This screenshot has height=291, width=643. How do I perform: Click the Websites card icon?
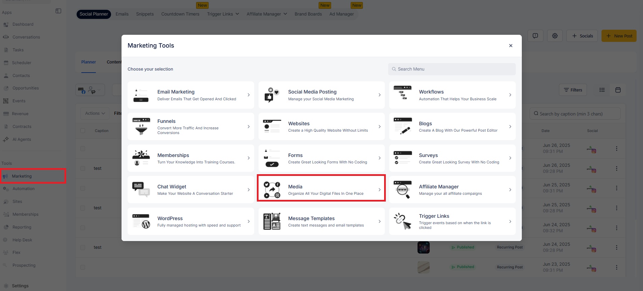[272, 127]
